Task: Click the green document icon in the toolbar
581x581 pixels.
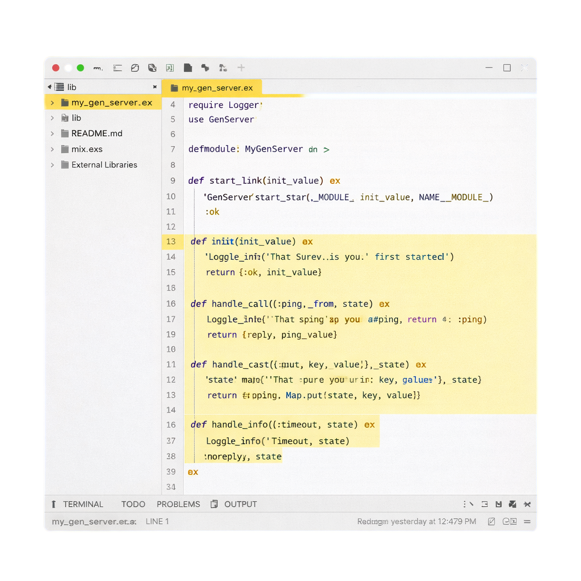Action: (x=170, y=68)
